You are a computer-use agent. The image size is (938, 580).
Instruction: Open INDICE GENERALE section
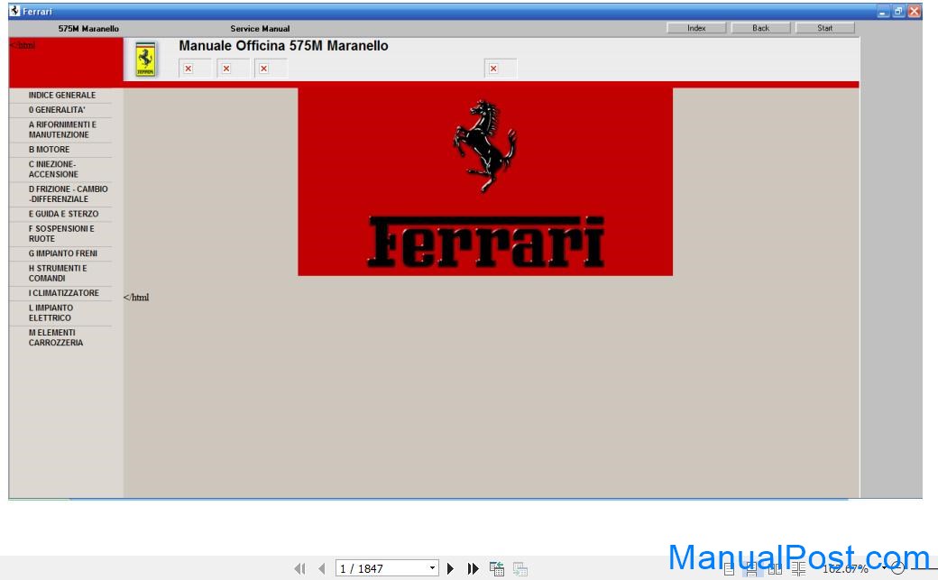point(62,96)
